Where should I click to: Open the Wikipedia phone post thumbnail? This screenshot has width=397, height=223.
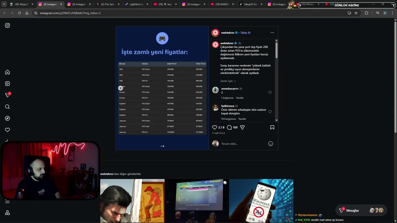[x=261, y=201]
